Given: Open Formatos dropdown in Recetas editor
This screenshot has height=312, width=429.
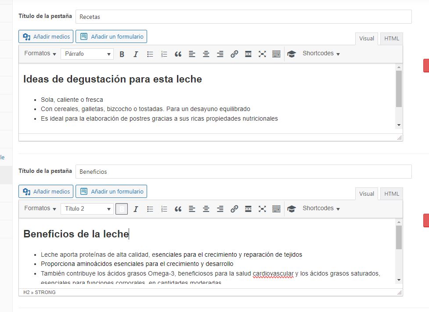Looking at the screenshot, I should point(40,54).
